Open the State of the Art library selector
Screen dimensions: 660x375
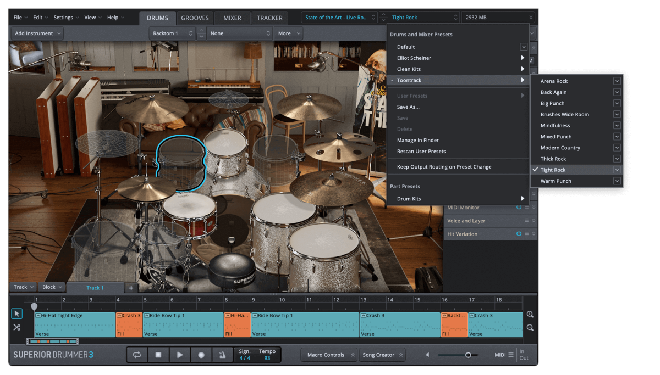click(339, 18)
